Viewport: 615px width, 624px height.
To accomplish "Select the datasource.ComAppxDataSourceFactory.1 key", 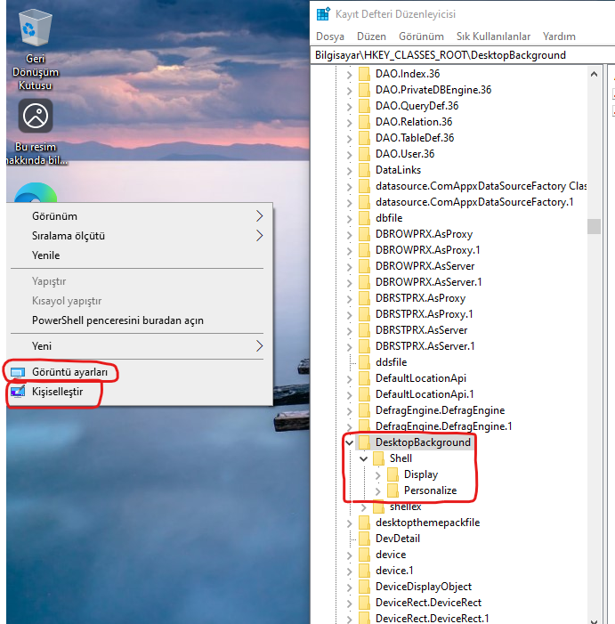I will 474,202.
